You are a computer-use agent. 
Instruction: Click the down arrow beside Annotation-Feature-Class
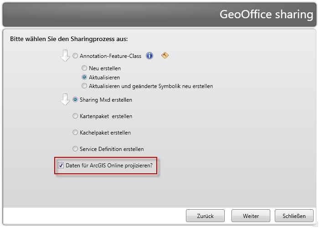(x=65, y=56)
